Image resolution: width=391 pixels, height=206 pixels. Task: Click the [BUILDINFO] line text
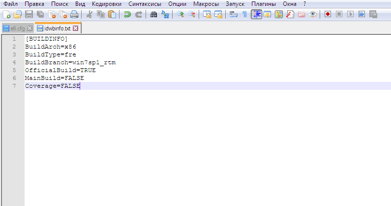click(x=46, y=39)
